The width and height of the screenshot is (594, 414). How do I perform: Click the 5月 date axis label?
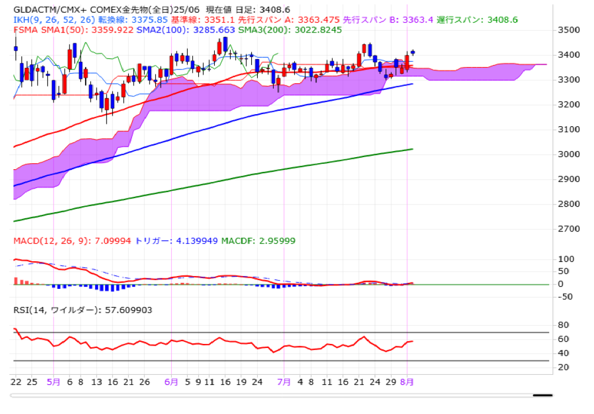coord(54,382)
